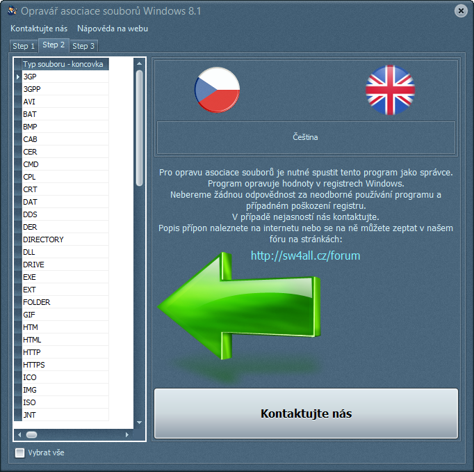Select the CAB file type row

click(x=65, y=139)
